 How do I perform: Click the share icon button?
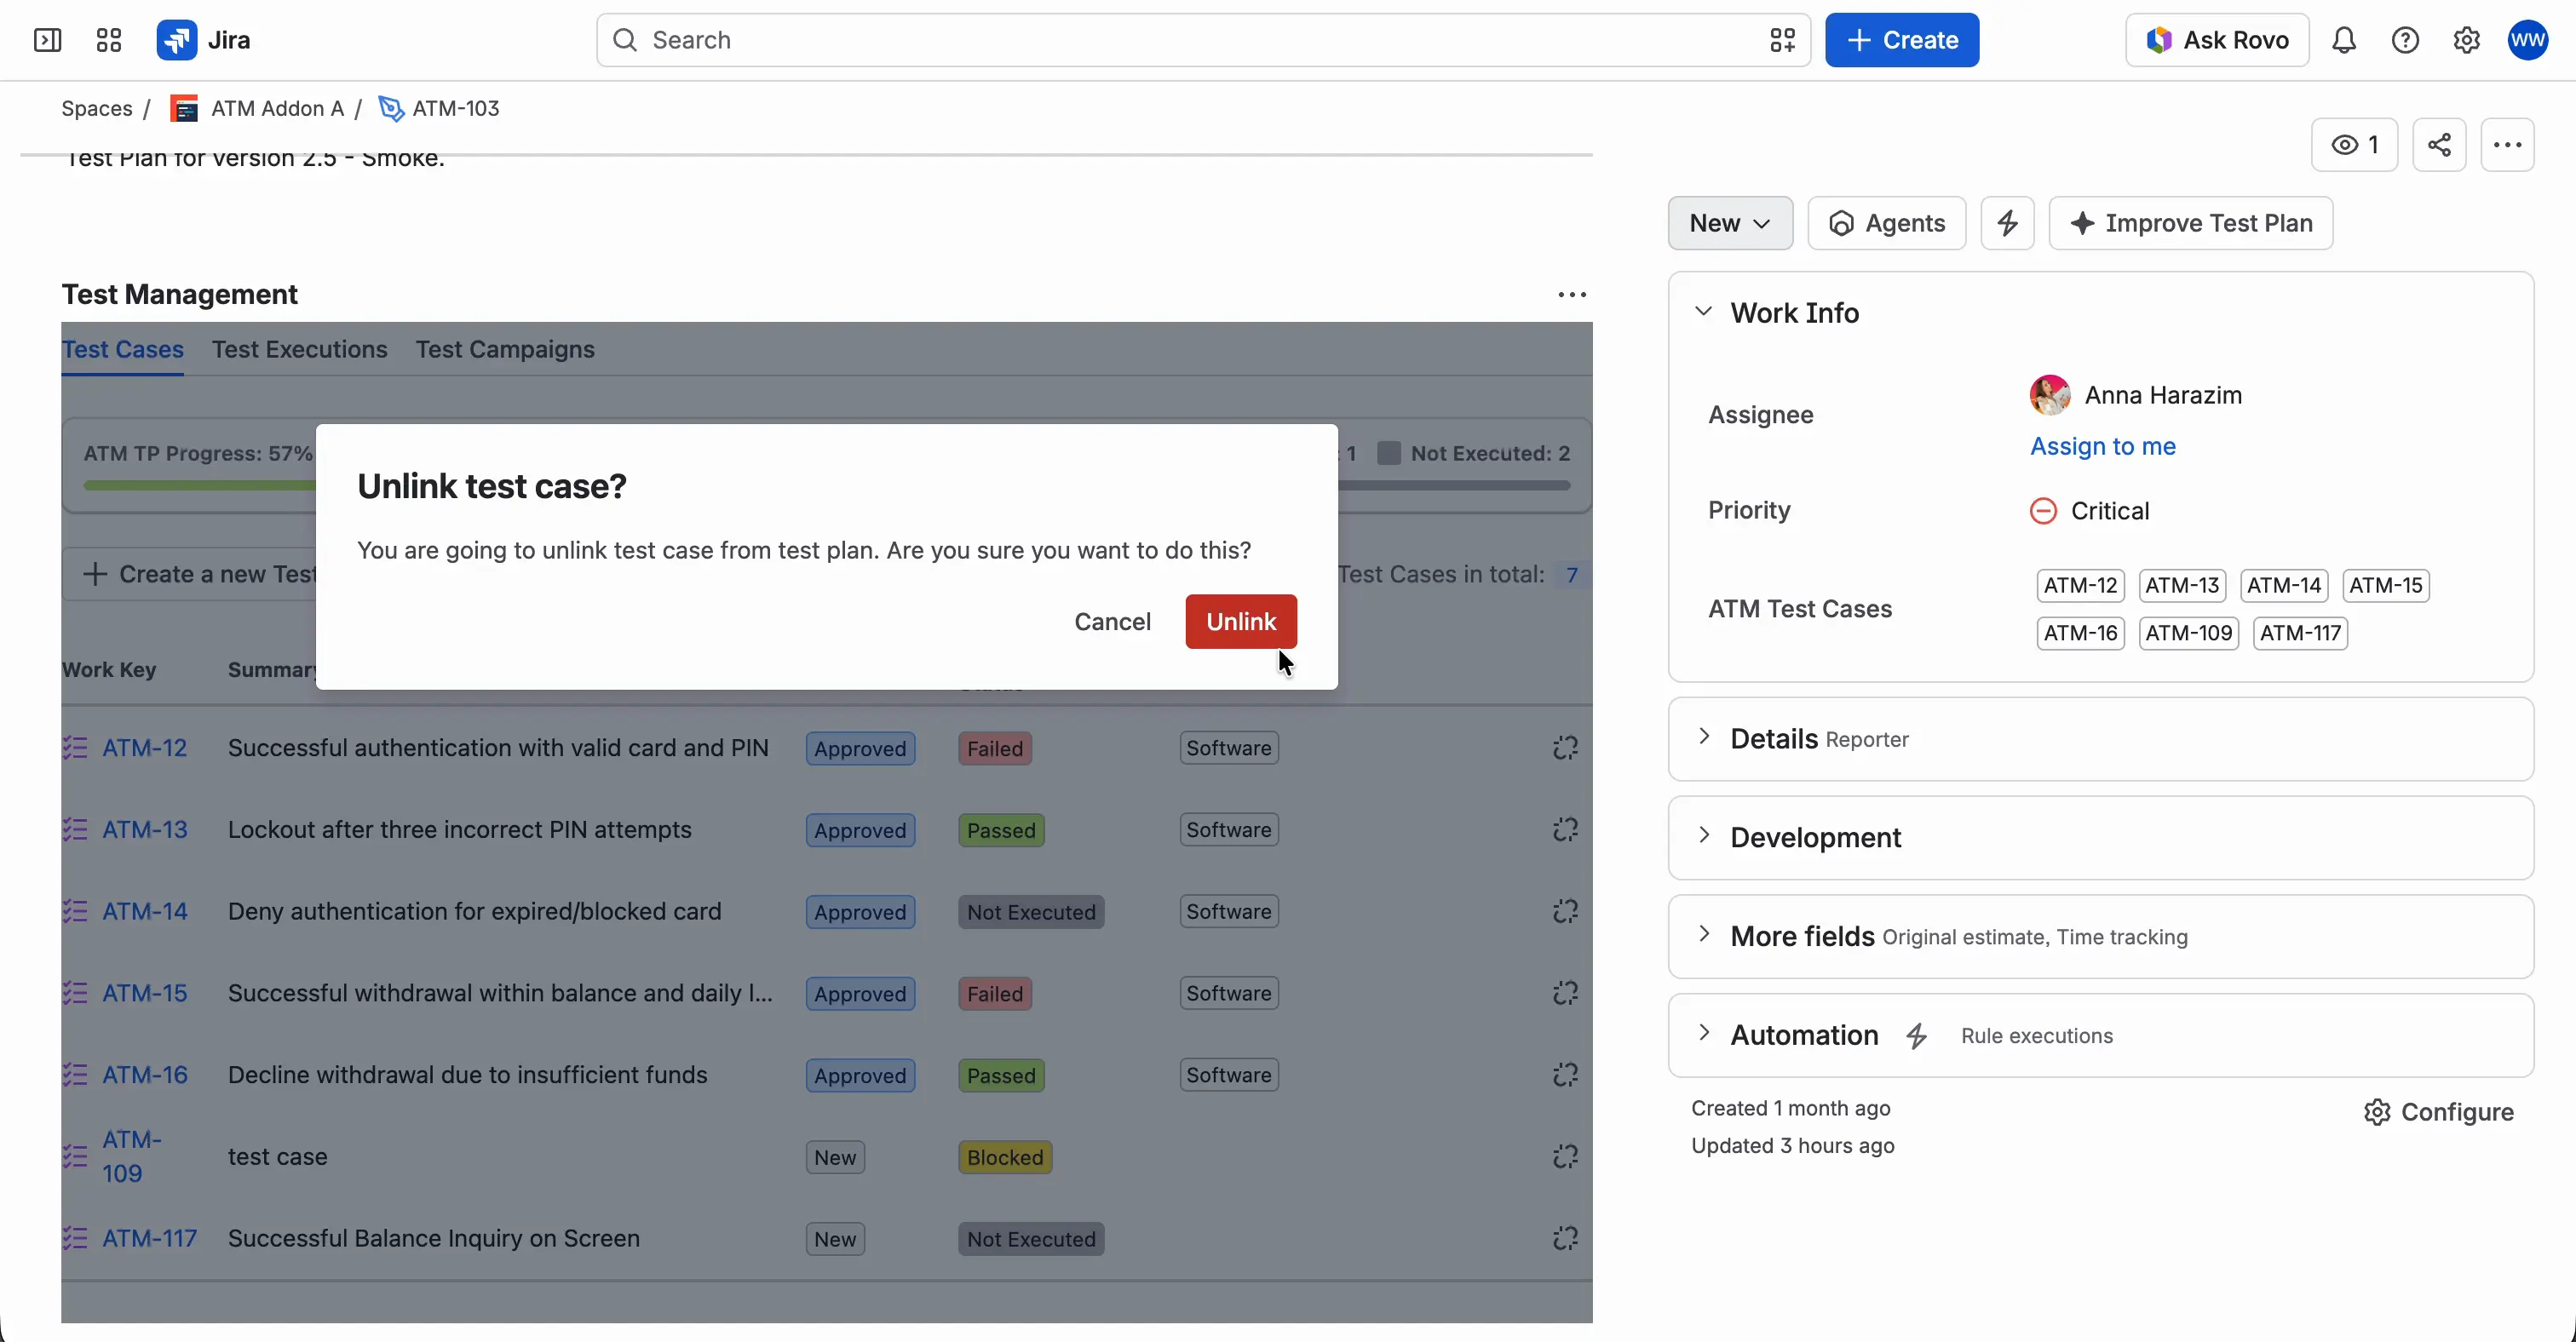[x=2439, y=145]
